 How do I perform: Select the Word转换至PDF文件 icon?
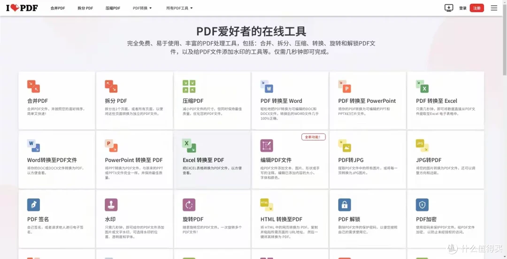point(34,146)
